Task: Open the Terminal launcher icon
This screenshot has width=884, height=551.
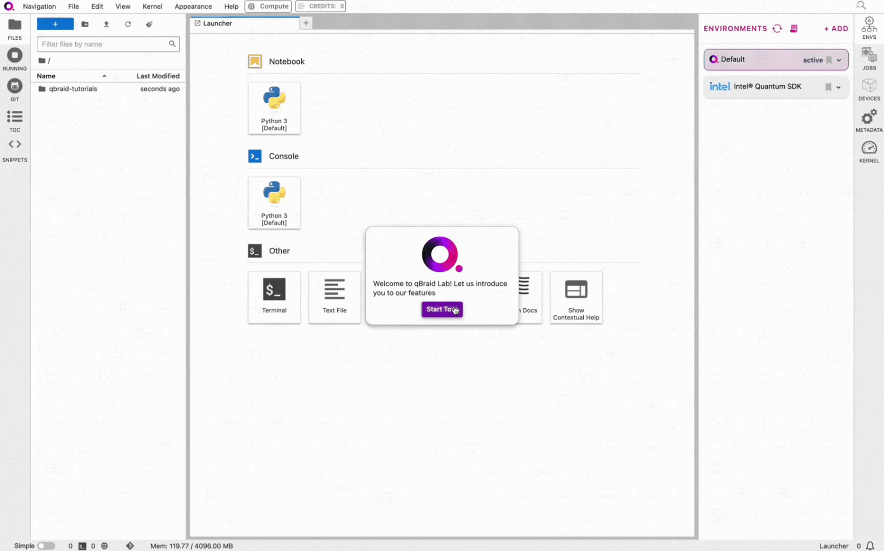Action: 274,297
